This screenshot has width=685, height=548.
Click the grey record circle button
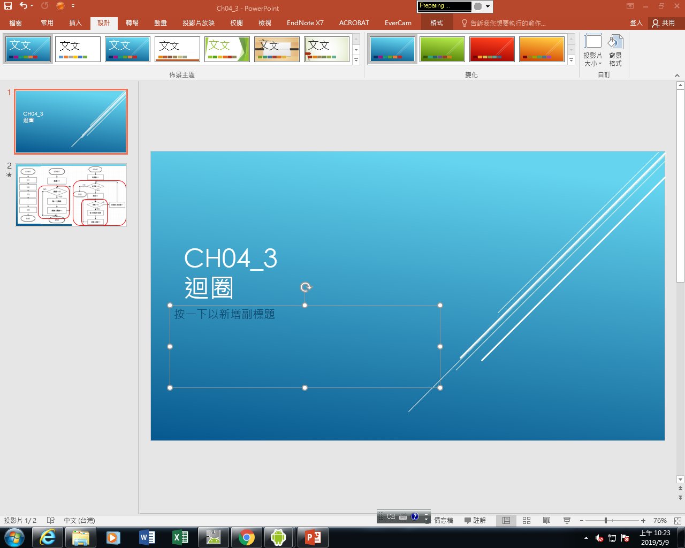(478, 6)
